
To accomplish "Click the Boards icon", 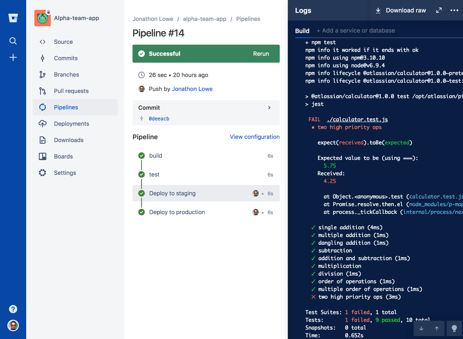I will pos(42,156).
